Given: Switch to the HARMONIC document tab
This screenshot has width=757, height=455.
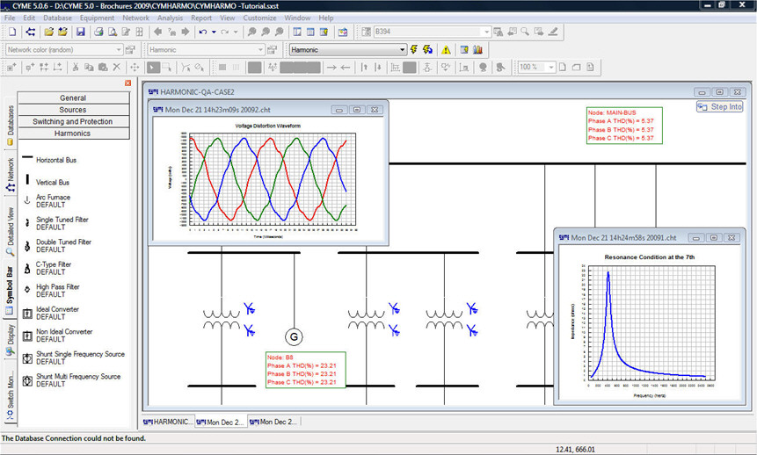Looking at the screenshot, I should coord(167,422).
